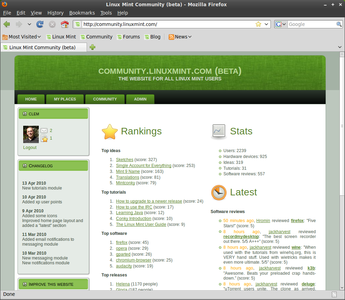Open a new tab with green plus
Screen dimensions: 345x300
point(92,47)
